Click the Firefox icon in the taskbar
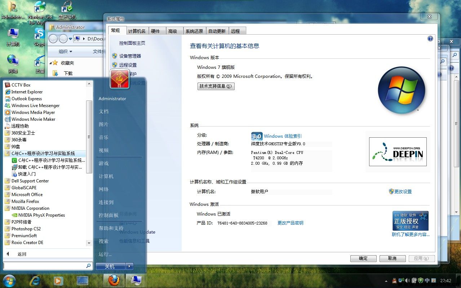 [x=114, y=280]
